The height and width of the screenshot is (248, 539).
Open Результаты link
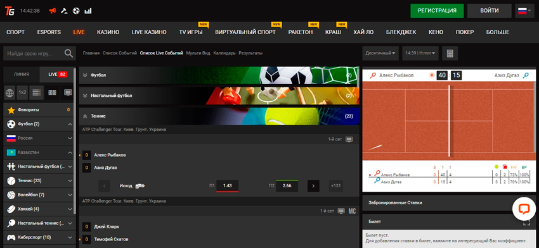[x=250, y=53]
